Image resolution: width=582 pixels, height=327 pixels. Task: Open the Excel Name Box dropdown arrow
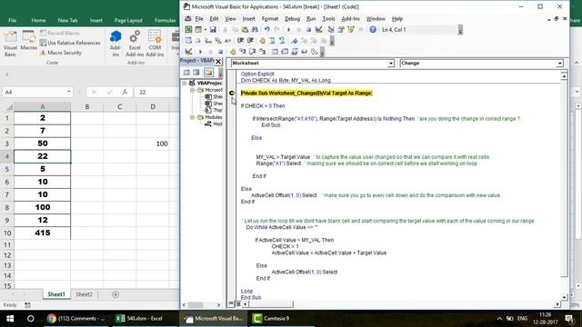point(69,92)
